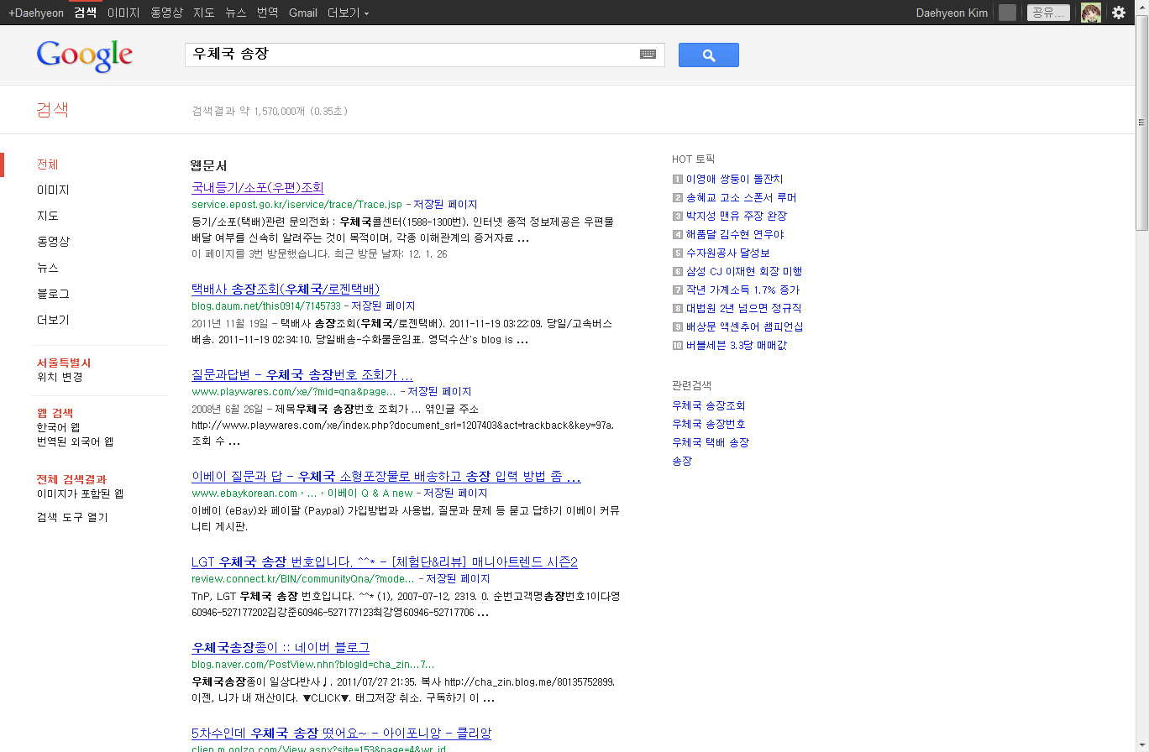Click the Google logo
This screenshot has width=1149, height=752.
point(85,55)
